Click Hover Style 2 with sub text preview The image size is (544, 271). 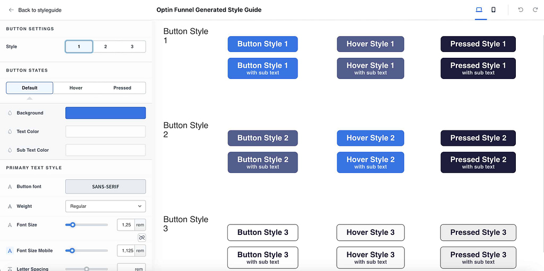tap(370, 162)
